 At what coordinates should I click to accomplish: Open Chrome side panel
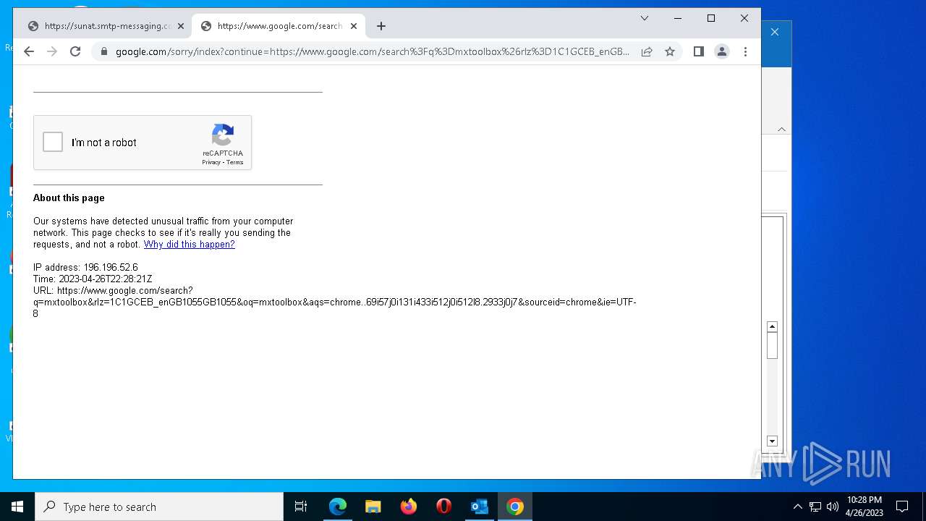coord(698,51)
